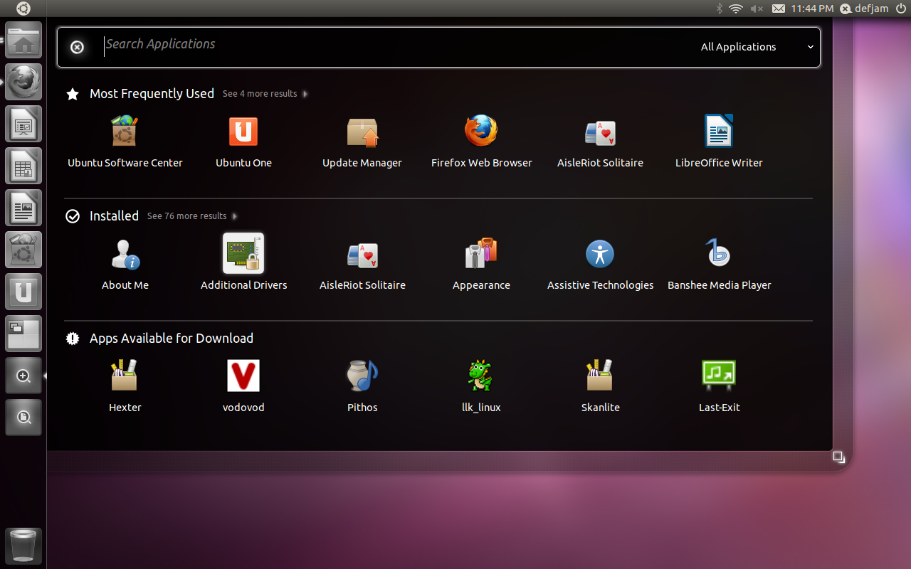Clear the search with the X icon
The width and height of the screenshot is (911, 569).
pyautogui.click(x=77, y=47)
